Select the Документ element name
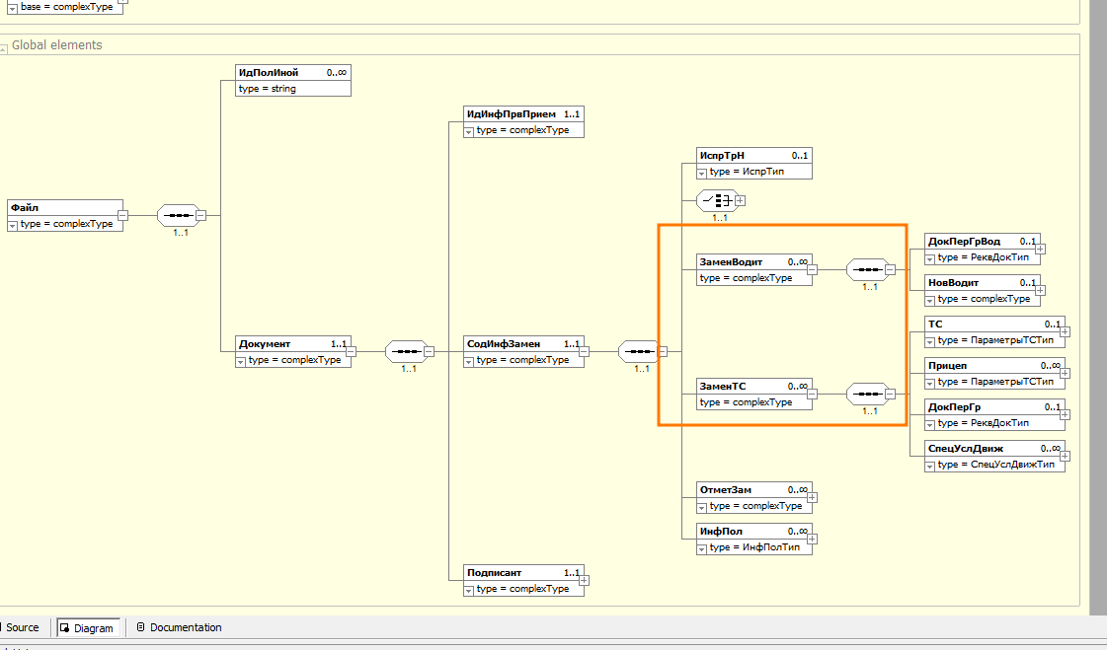The width and height of the screenshot is (1107, 650). tap(265, 344)
